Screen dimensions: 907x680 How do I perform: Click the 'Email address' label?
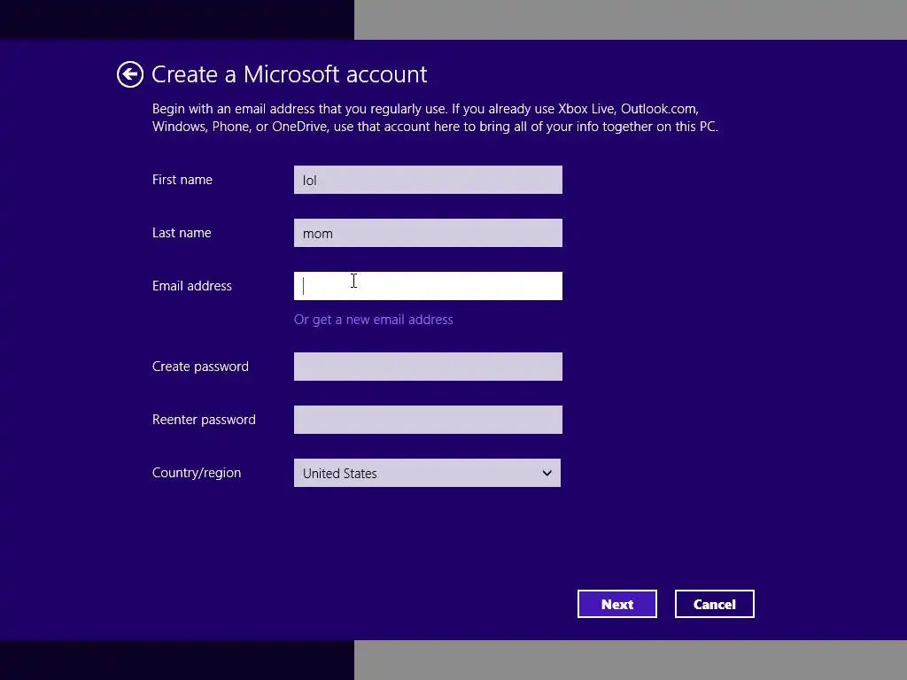[x=192, y=286]
